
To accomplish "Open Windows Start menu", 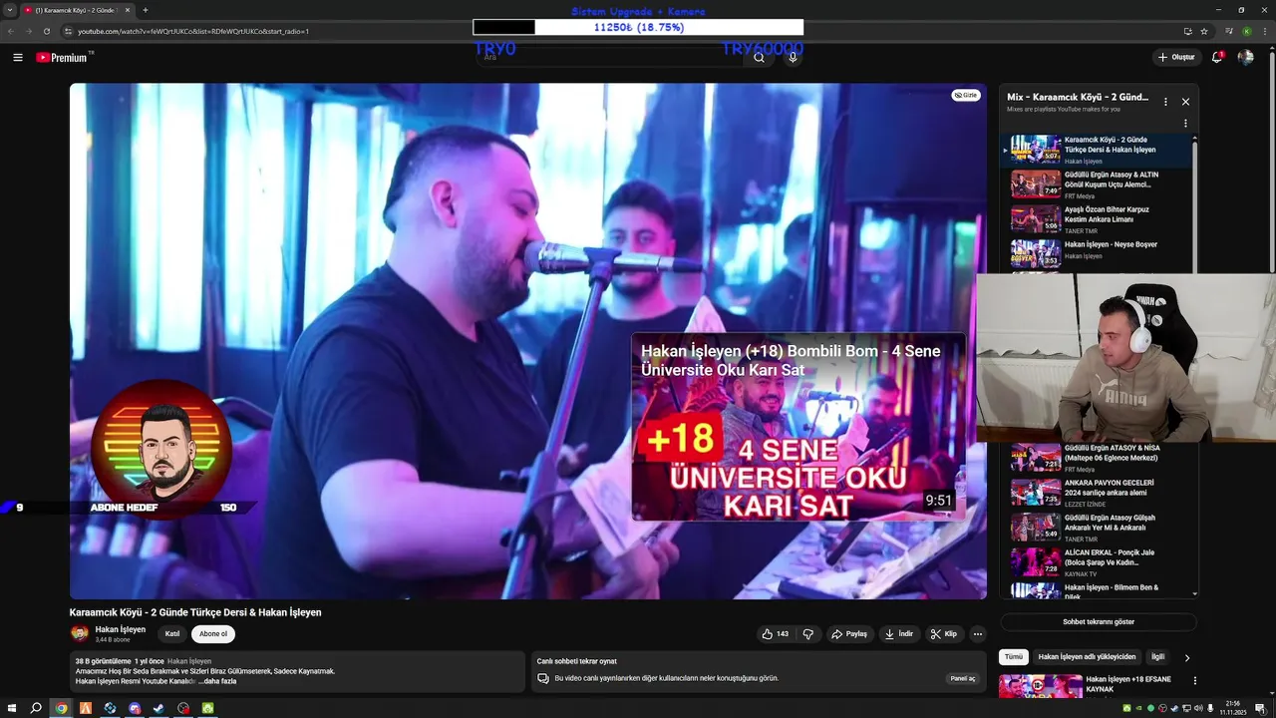I will tap(10, 708).
